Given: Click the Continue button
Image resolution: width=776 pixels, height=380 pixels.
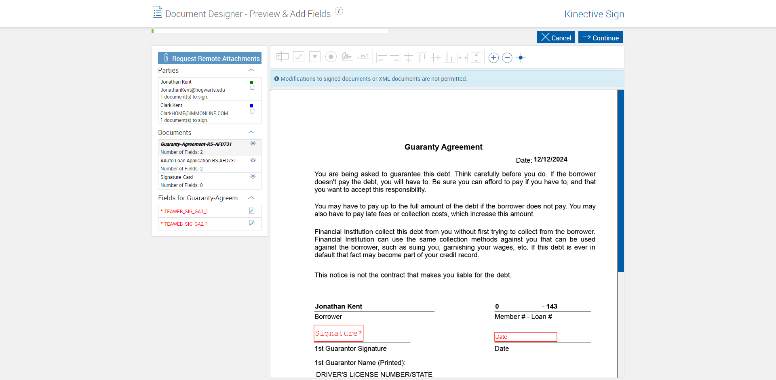Looking at the screenshot, I should [x=601, y=37].
